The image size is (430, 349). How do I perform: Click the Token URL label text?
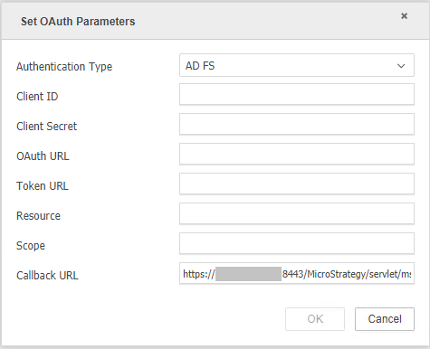[x=43, y=186]
